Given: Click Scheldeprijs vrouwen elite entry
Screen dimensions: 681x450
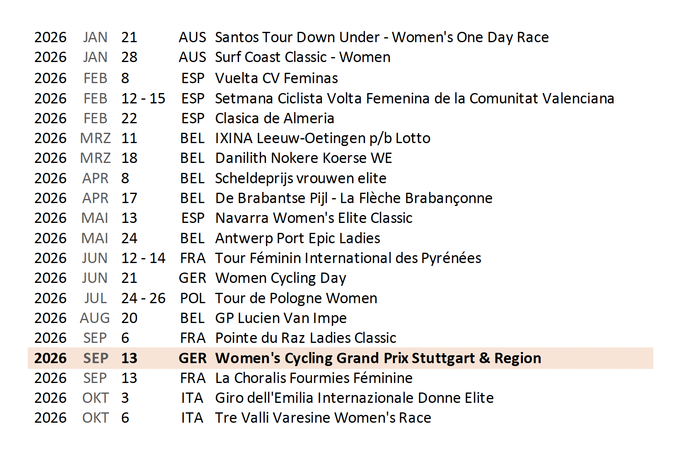Looking at the screenshot, I should tap(300, 178).
